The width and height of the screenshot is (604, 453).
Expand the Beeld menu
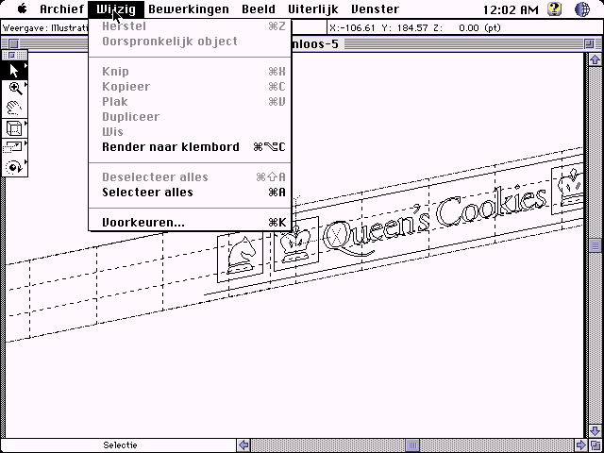(x=258, y=8)
